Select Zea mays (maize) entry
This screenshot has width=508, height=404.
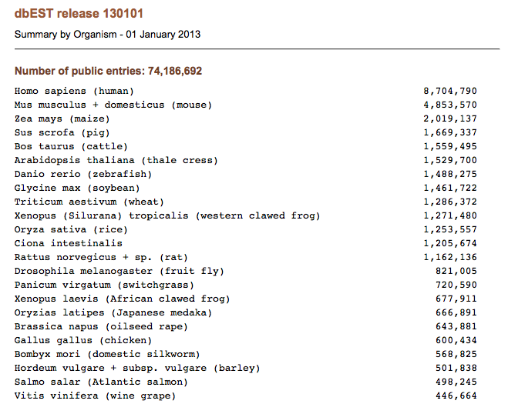click(x=62, y=119)
